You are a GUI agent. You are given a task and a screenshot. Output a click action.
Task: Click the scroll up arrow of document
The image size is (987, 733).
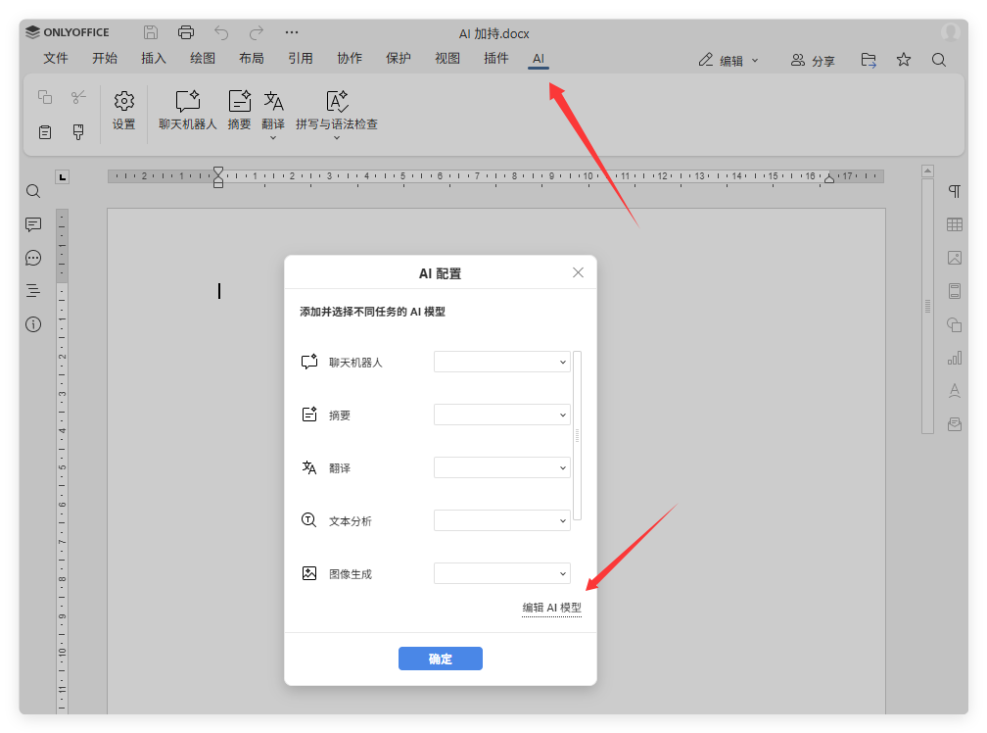pos(927,171)
